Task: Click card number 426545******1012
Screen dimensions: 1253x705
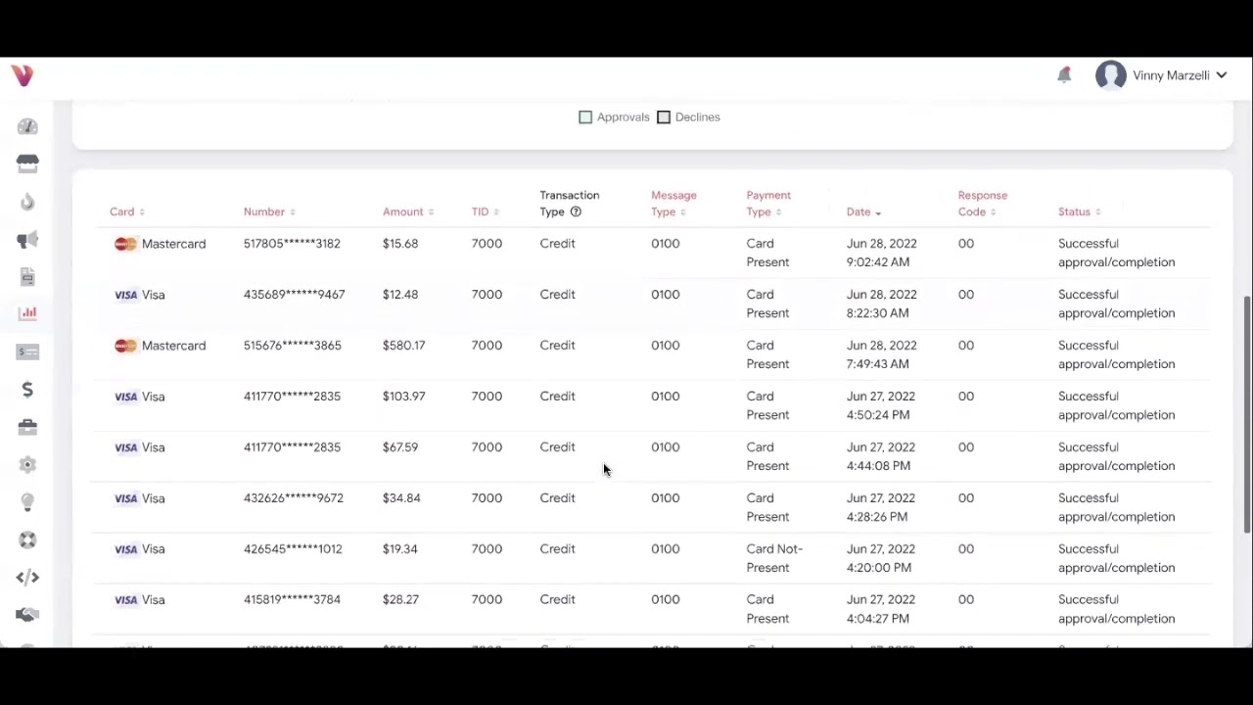Action: click(x=293, y=549)
